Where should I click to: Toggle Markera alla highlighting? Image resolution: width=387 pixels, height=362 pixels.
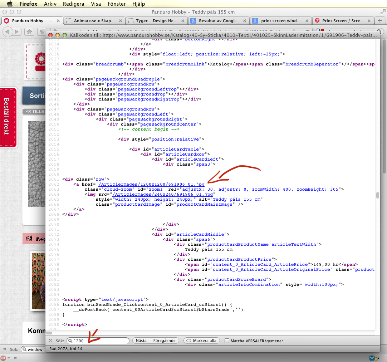202,341
